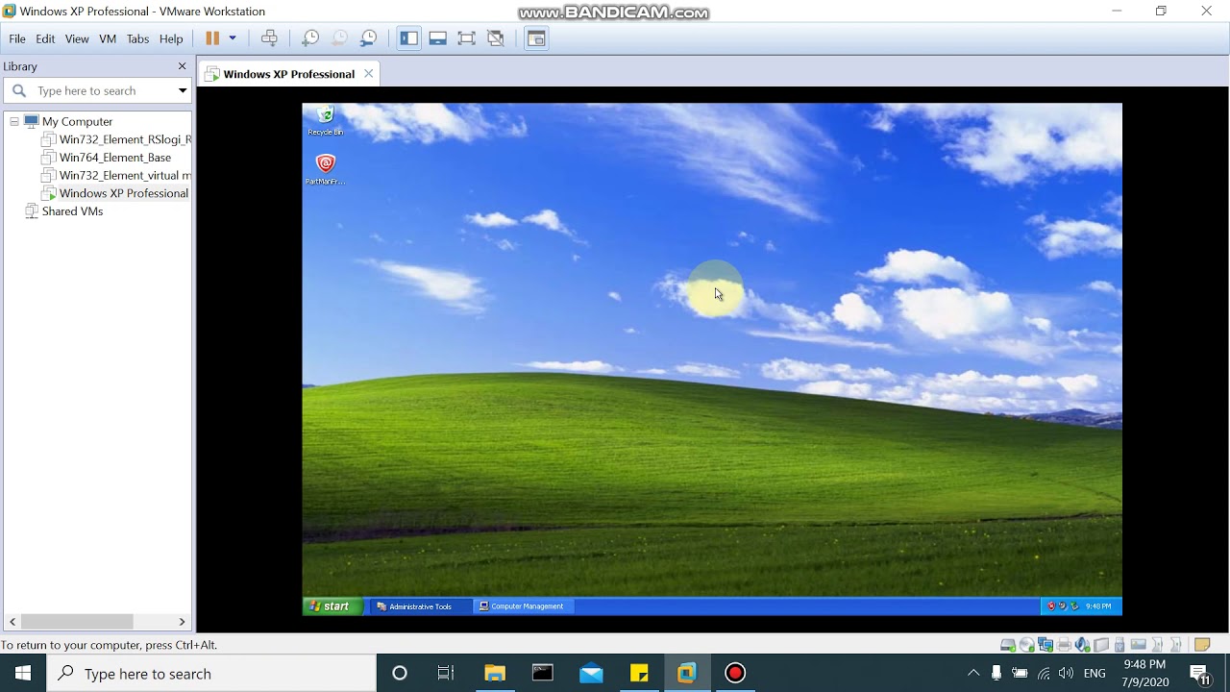Viewport: 1230px width, 692px height.
Task: Click the library search field
Action: pyautogui.click(x=98, y=90)
